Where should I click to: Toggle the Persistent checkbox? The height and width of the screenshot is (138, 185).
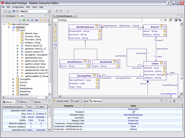click(133, 112)
